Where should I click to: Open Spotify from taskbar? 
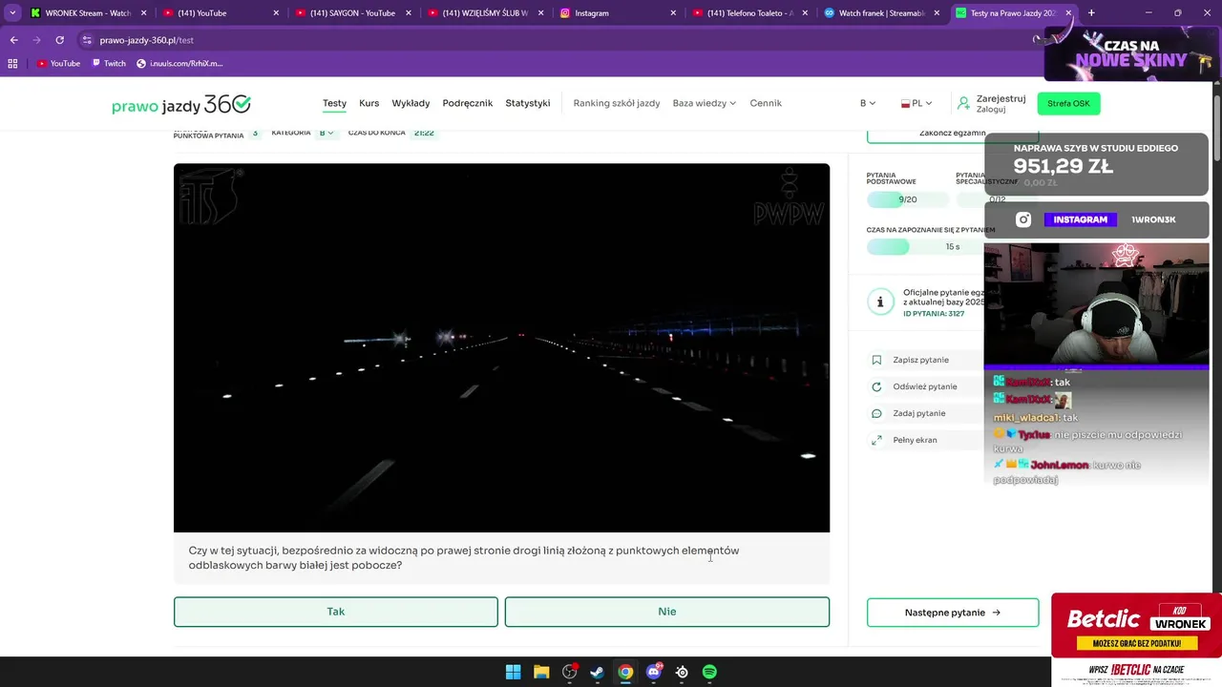tap(709, 672)
